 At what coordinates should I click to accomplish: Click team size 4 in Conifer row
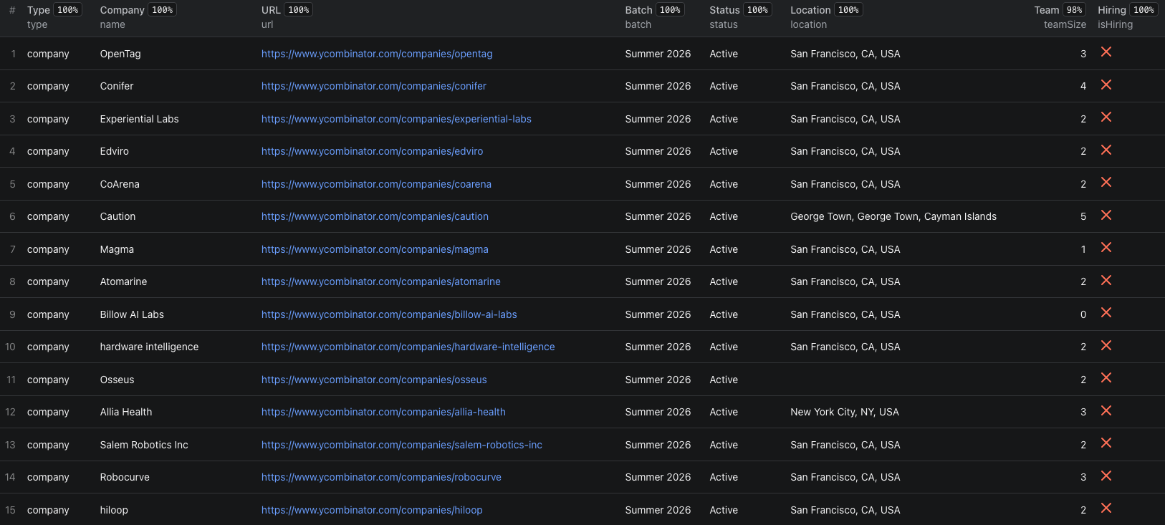tap(1083, 86)
